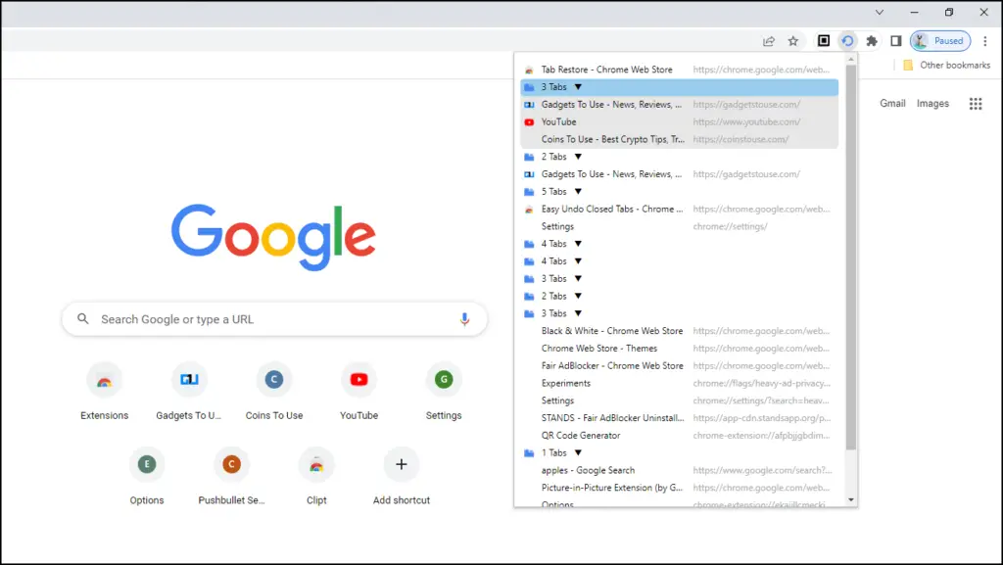This screenshot has height=565, width=1003.
Task: Restore Coins To Use closed tab
Action: click(x=680, y=139)
